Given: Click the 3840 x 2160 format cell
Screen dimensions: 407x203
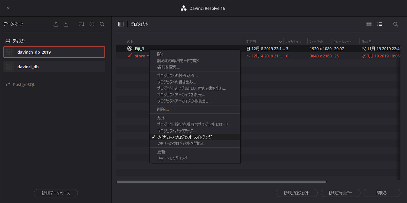Looking at the screenshot, I should click(x=321, y=56).
